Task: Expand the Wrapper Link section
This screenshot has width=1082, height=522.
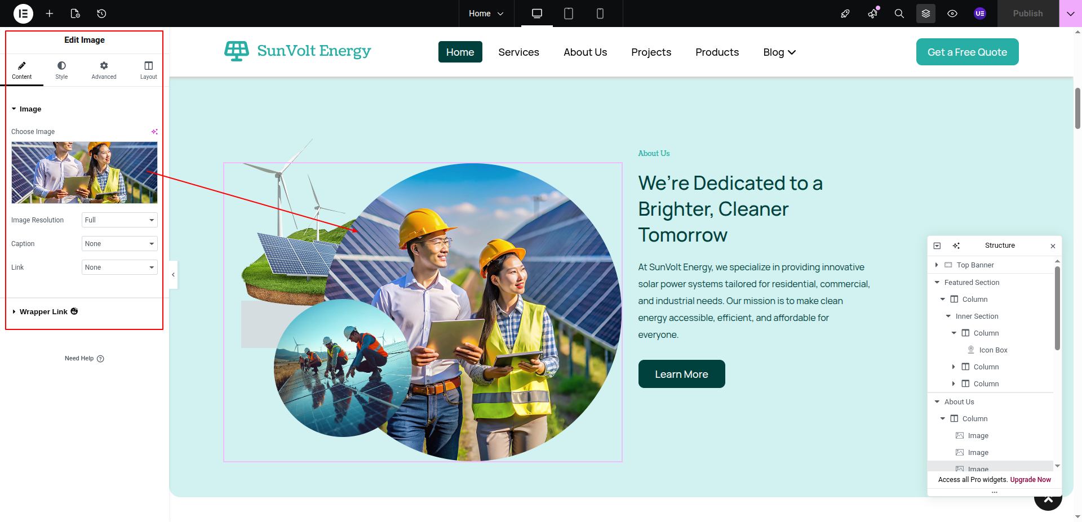Action: tap(43, 312)
